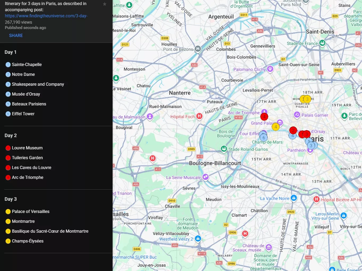Click Hôpital Foch hospital icon
Image resolution: width=362 pixels, height=271 pixels.
(x=199, y=116)
